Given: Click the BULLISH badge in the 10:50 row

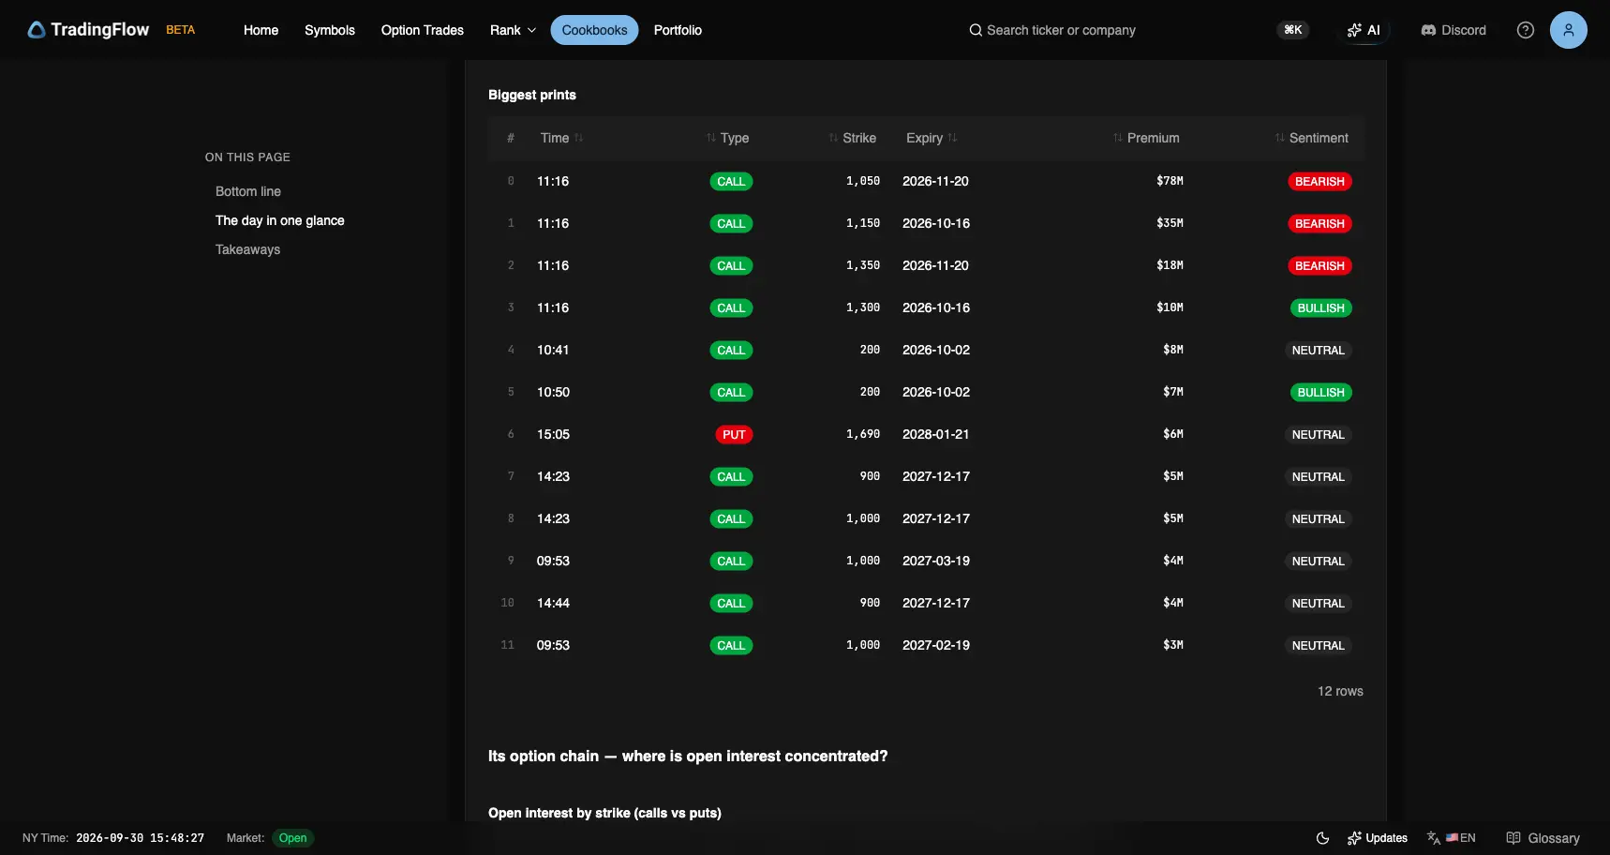Looking at the screenshot, I should (1320, 392).
